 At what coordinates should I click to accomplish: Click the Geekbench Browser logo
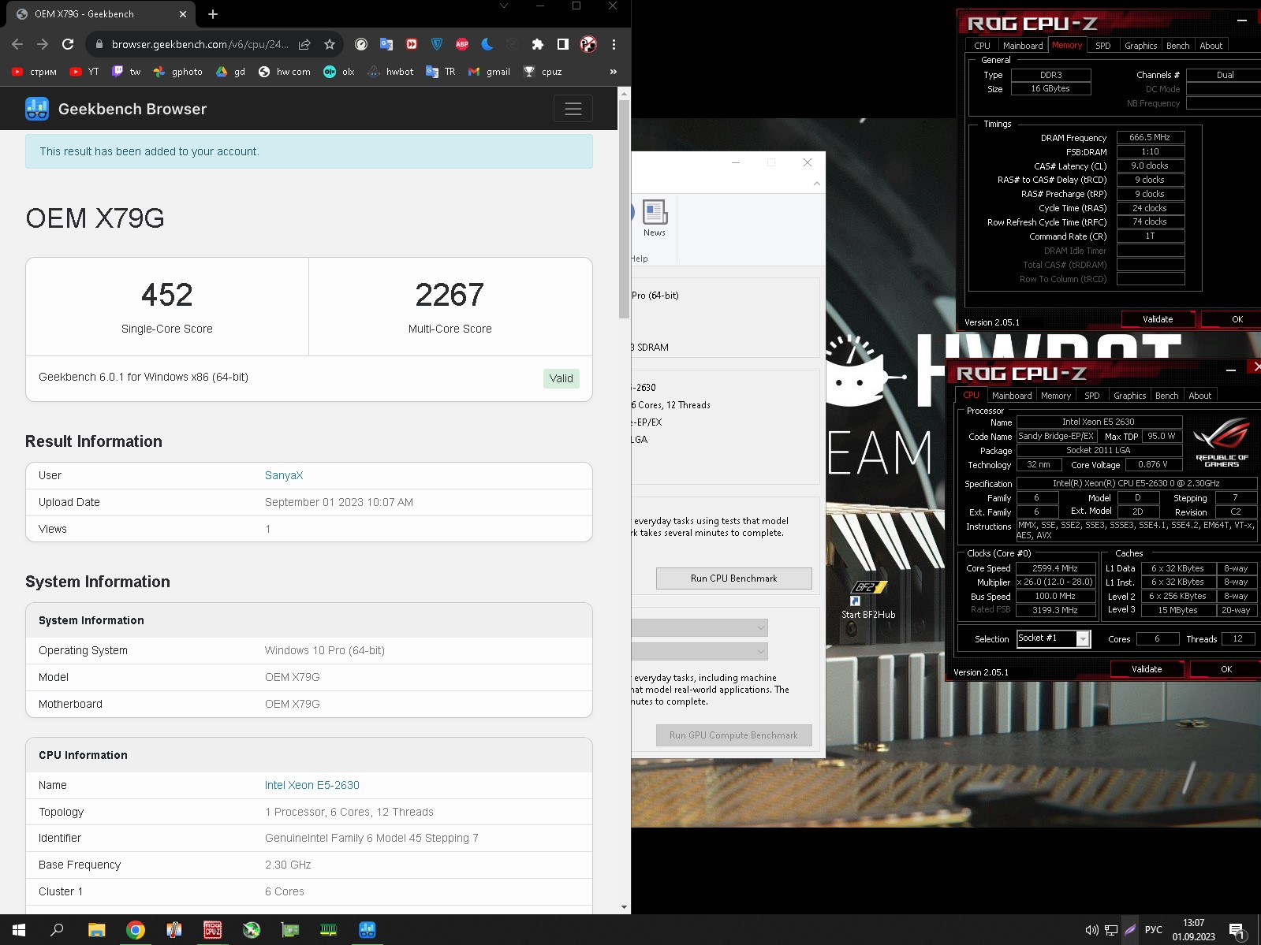click(x=116, y=109)
